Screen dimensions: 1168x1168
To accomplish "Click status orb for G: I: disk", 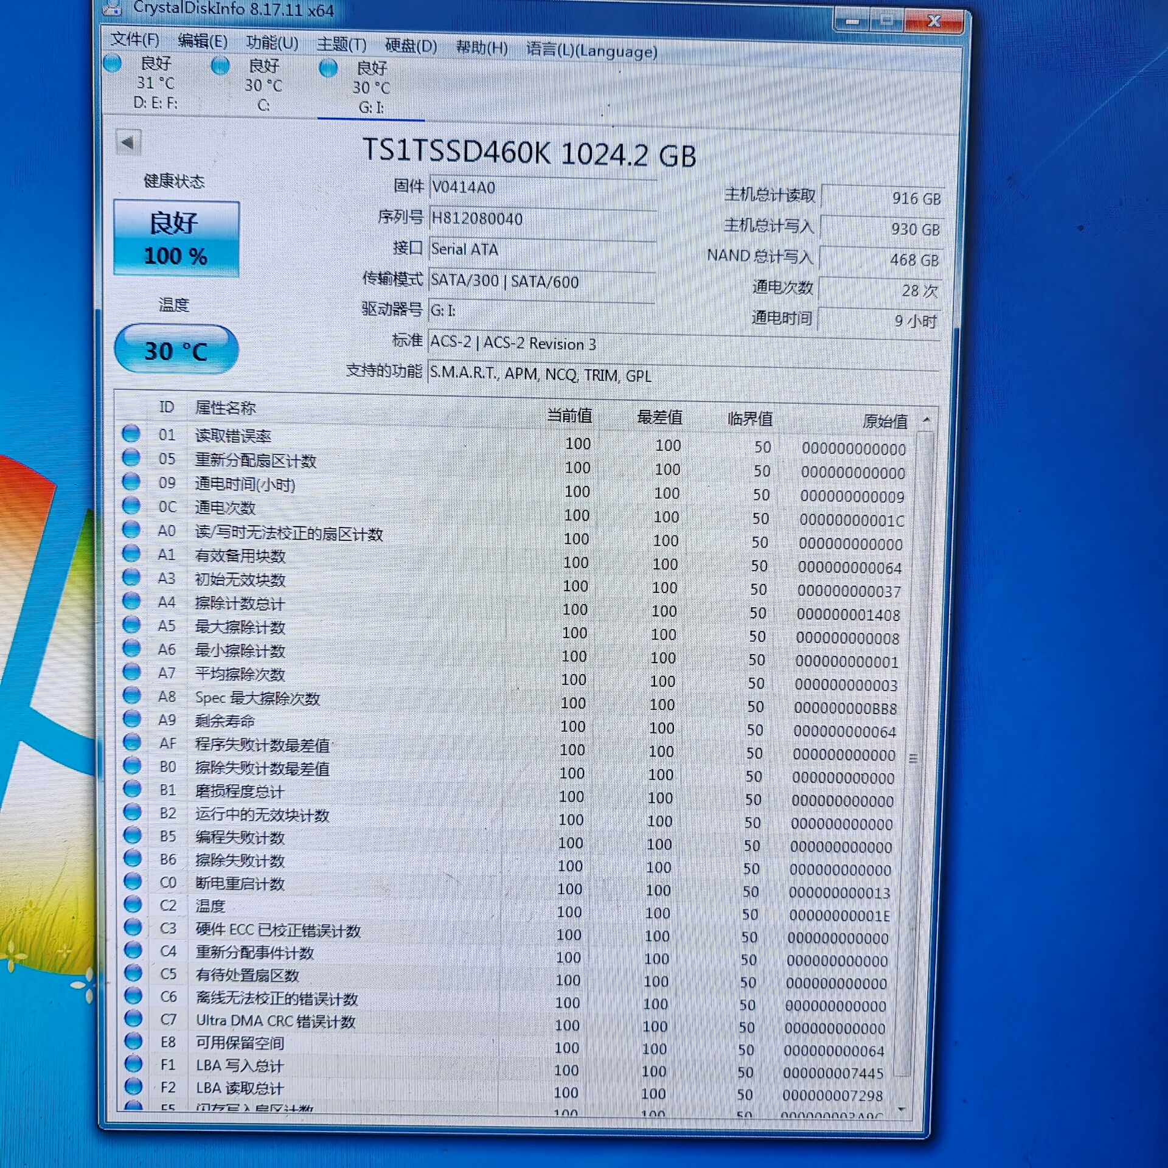I will point(328,68).
